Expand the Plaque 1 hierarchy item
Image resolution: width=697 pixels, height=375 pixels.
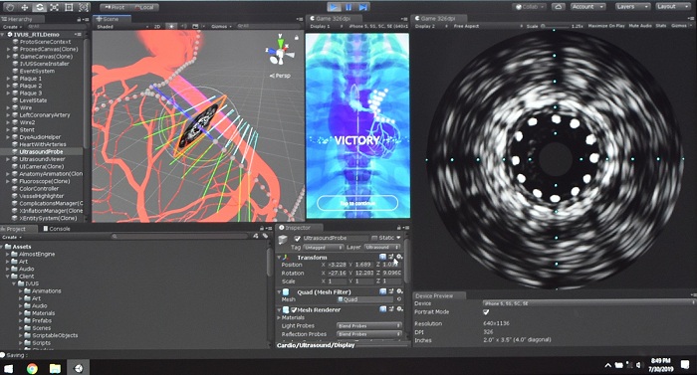click(x=8, y=79)
